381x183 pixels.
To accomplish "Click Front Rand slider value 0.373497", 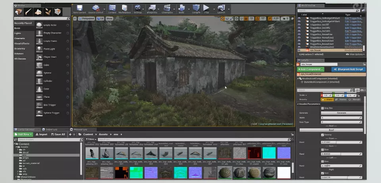I will click(341, 142).
